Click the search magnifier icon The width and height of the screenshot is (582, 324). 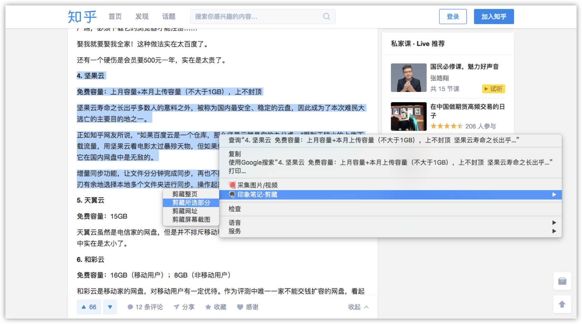click(326, 16)
